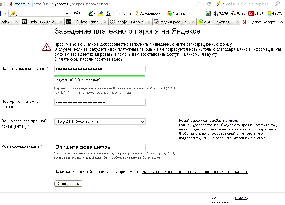Open the здесь link to add new address

(x=233, y=121)
